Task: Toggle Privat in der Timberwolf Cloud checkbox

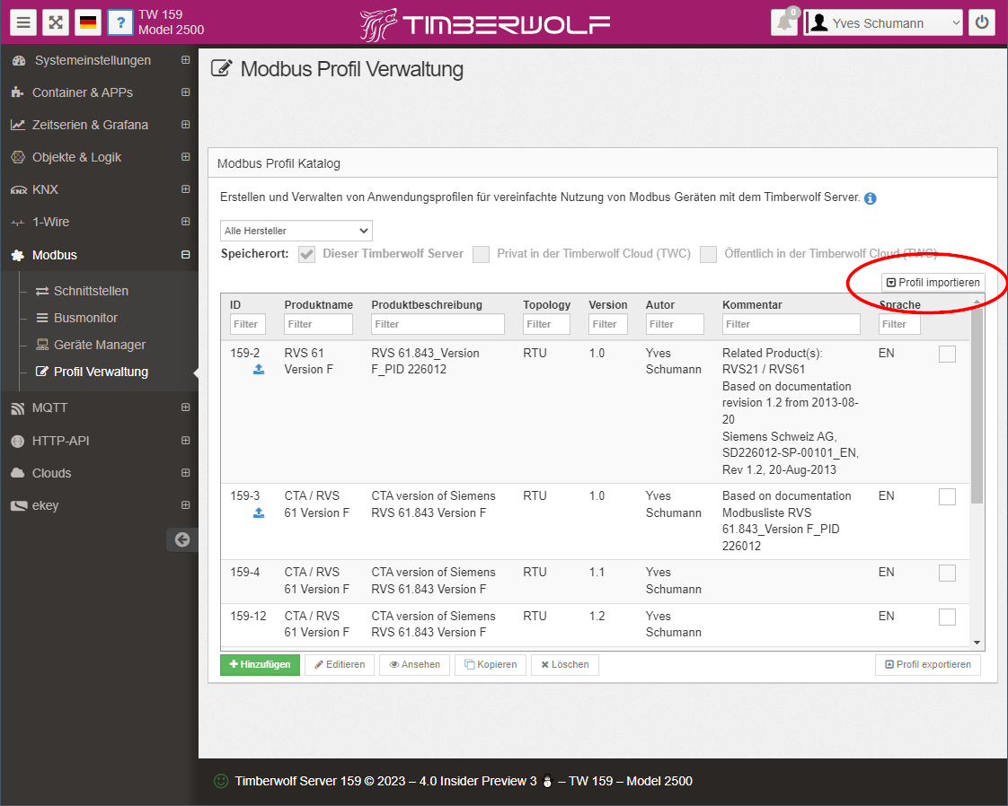Action: click(x=481, y=254)
